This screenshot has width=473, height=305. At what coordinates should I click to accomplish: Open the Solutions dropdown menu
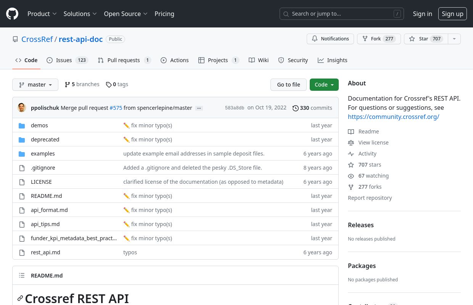tap(80, 14)
